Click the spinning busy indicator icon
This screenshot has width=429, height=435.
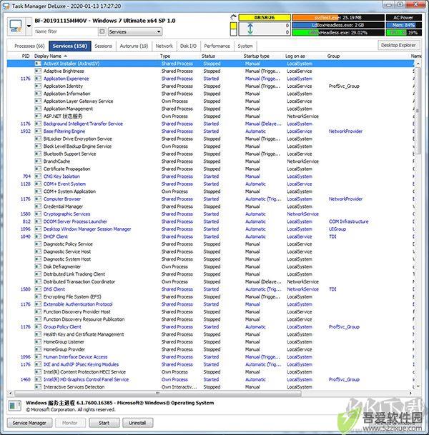tap(234, 17)
